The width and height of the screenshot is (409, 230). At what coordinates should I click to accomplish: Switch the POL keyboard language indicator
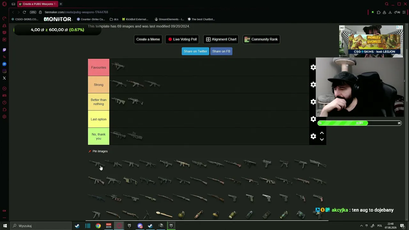[x=380, y=226]
